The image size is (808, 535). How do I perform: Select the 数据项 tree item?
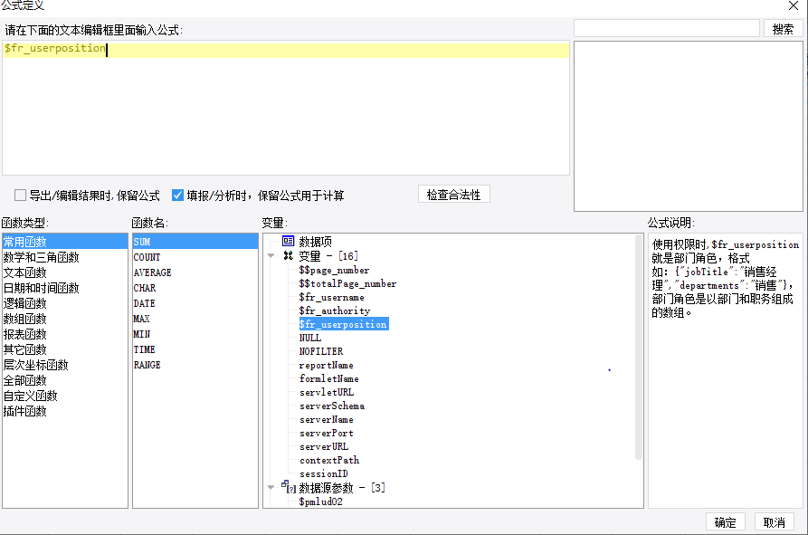pos(316,241)
